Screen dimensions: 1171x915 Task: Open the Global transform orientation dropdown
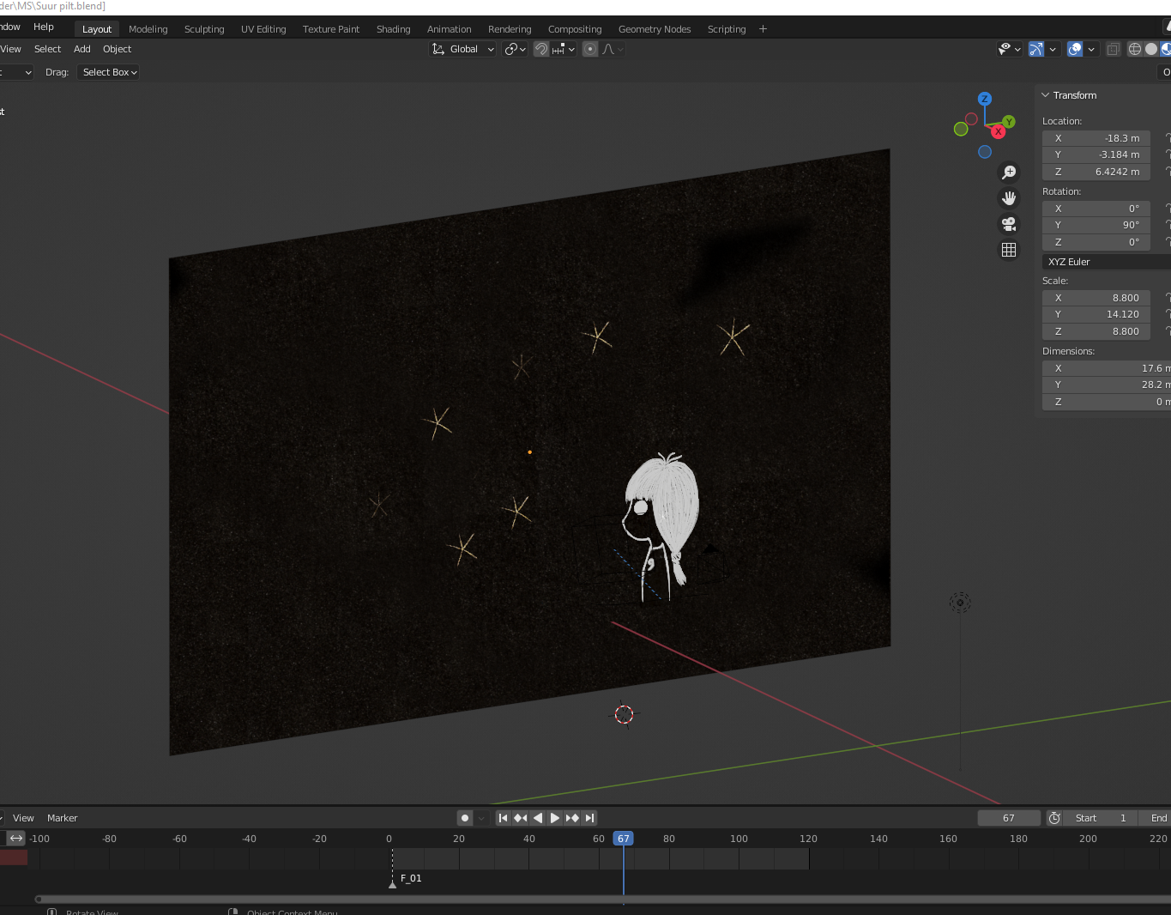point(463,49)
